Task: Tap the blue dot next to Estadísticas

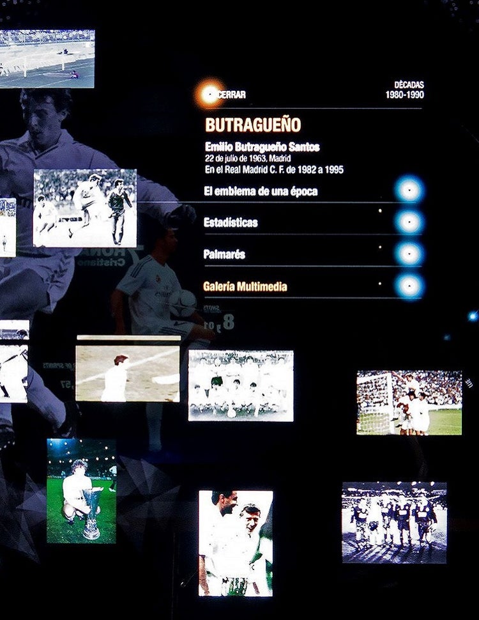Action: [x=408, y=222]
